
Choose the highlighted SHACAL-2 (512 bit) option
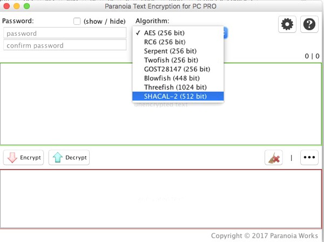(x=175, y=96)
